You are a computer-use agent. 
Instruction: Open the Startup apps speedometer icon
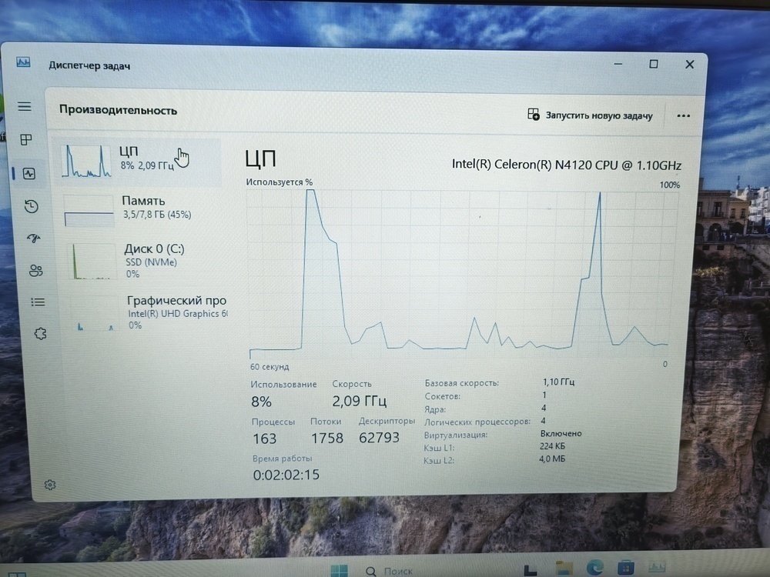click(x=33, y=238)
